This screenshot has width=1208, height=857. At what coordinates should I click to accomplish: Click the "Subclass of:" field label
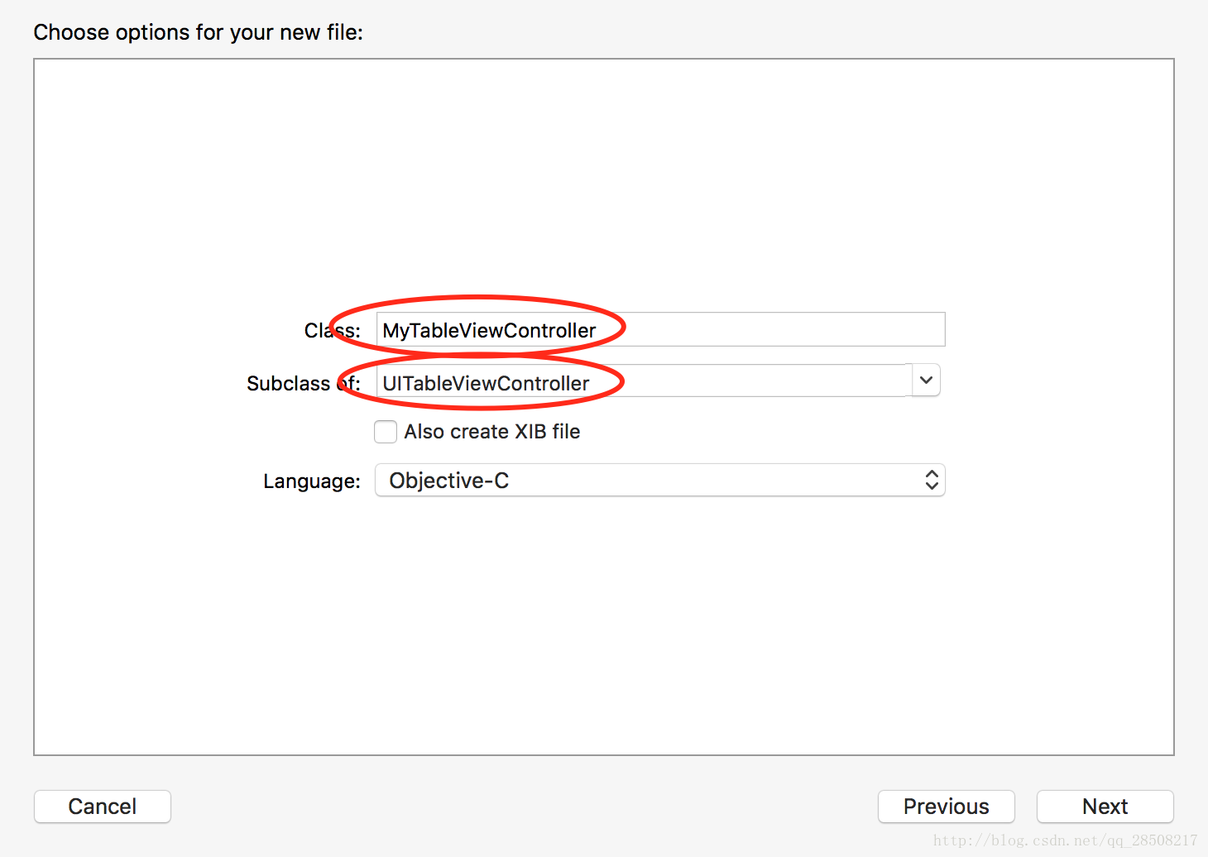[x=303, y=384]
